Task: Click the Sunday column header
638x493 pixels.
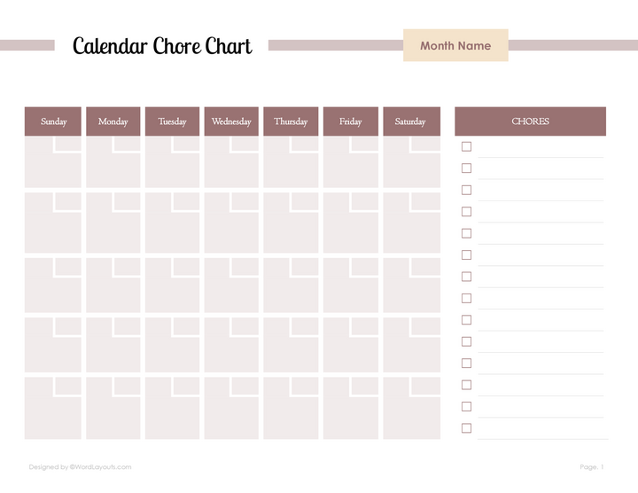Action: (53, 121)
